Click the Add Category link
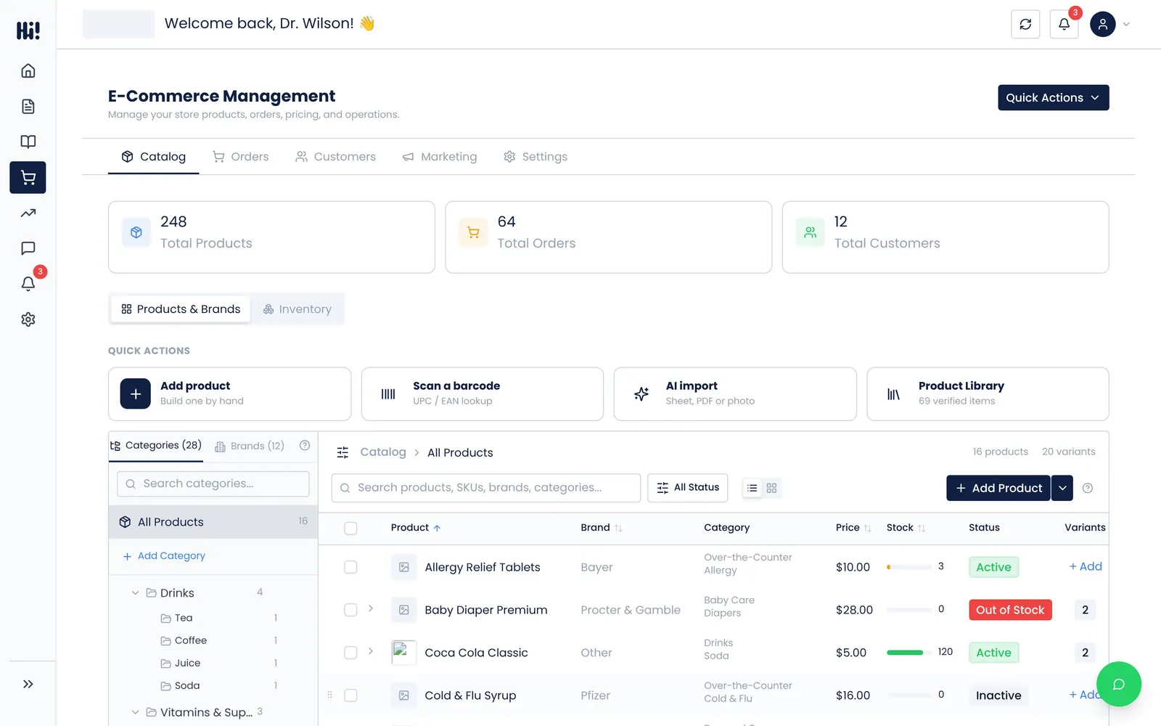This screenshot has height=726, width=1161. [164, 556]
